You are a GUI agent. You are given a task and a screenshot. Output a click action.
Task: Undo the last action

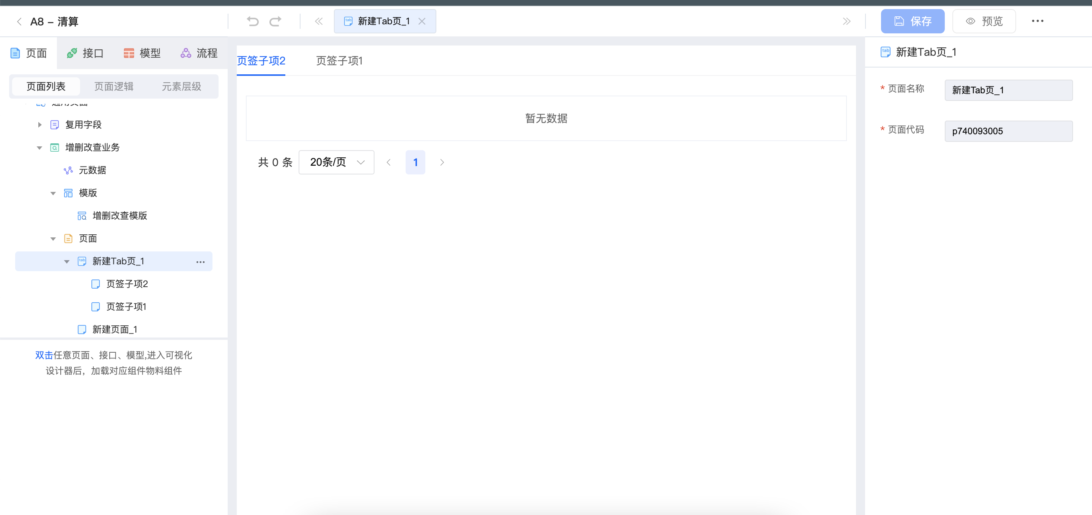(x=253, y=21)
